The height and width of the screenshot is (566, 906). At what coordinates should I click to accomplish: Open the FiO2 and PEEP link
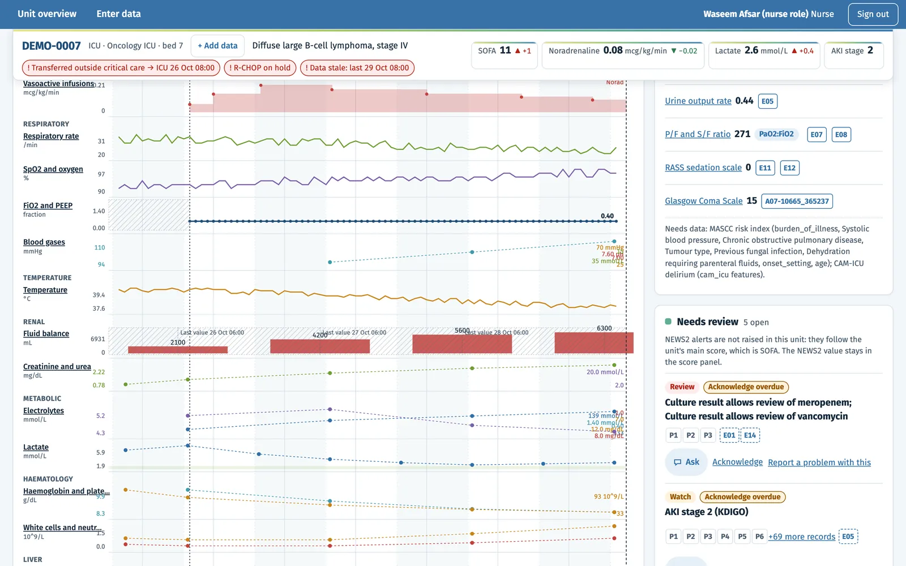[48, 205]
